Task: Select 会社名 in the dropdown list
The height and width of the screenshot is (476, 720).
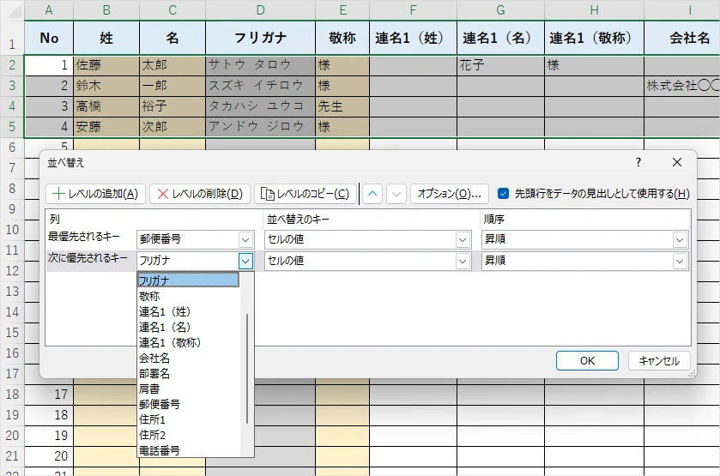Action: click(188, 358)
